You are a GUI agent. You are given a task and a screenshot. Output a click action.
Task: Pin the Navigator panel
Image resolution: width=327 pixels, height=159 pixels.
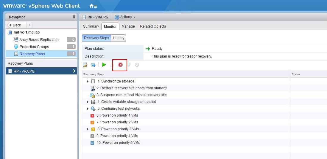click(74, 17)
